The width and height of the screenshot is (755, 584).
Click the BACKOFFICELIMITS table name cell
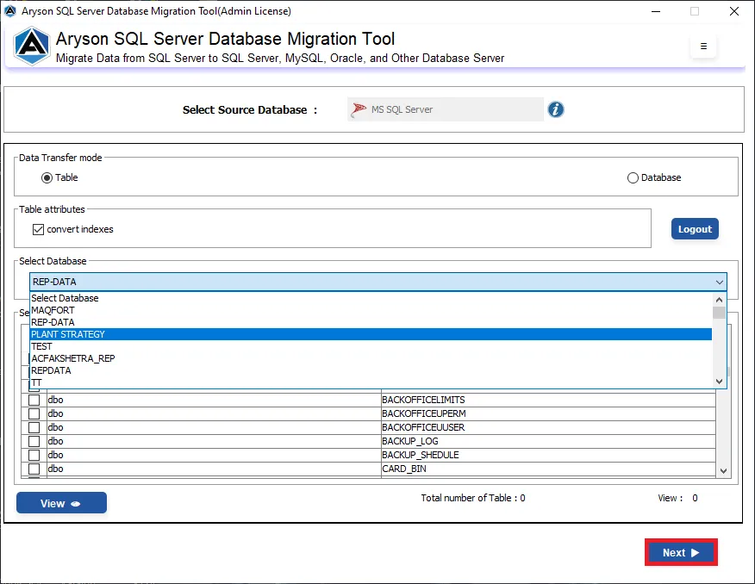(x=548, y=400)
